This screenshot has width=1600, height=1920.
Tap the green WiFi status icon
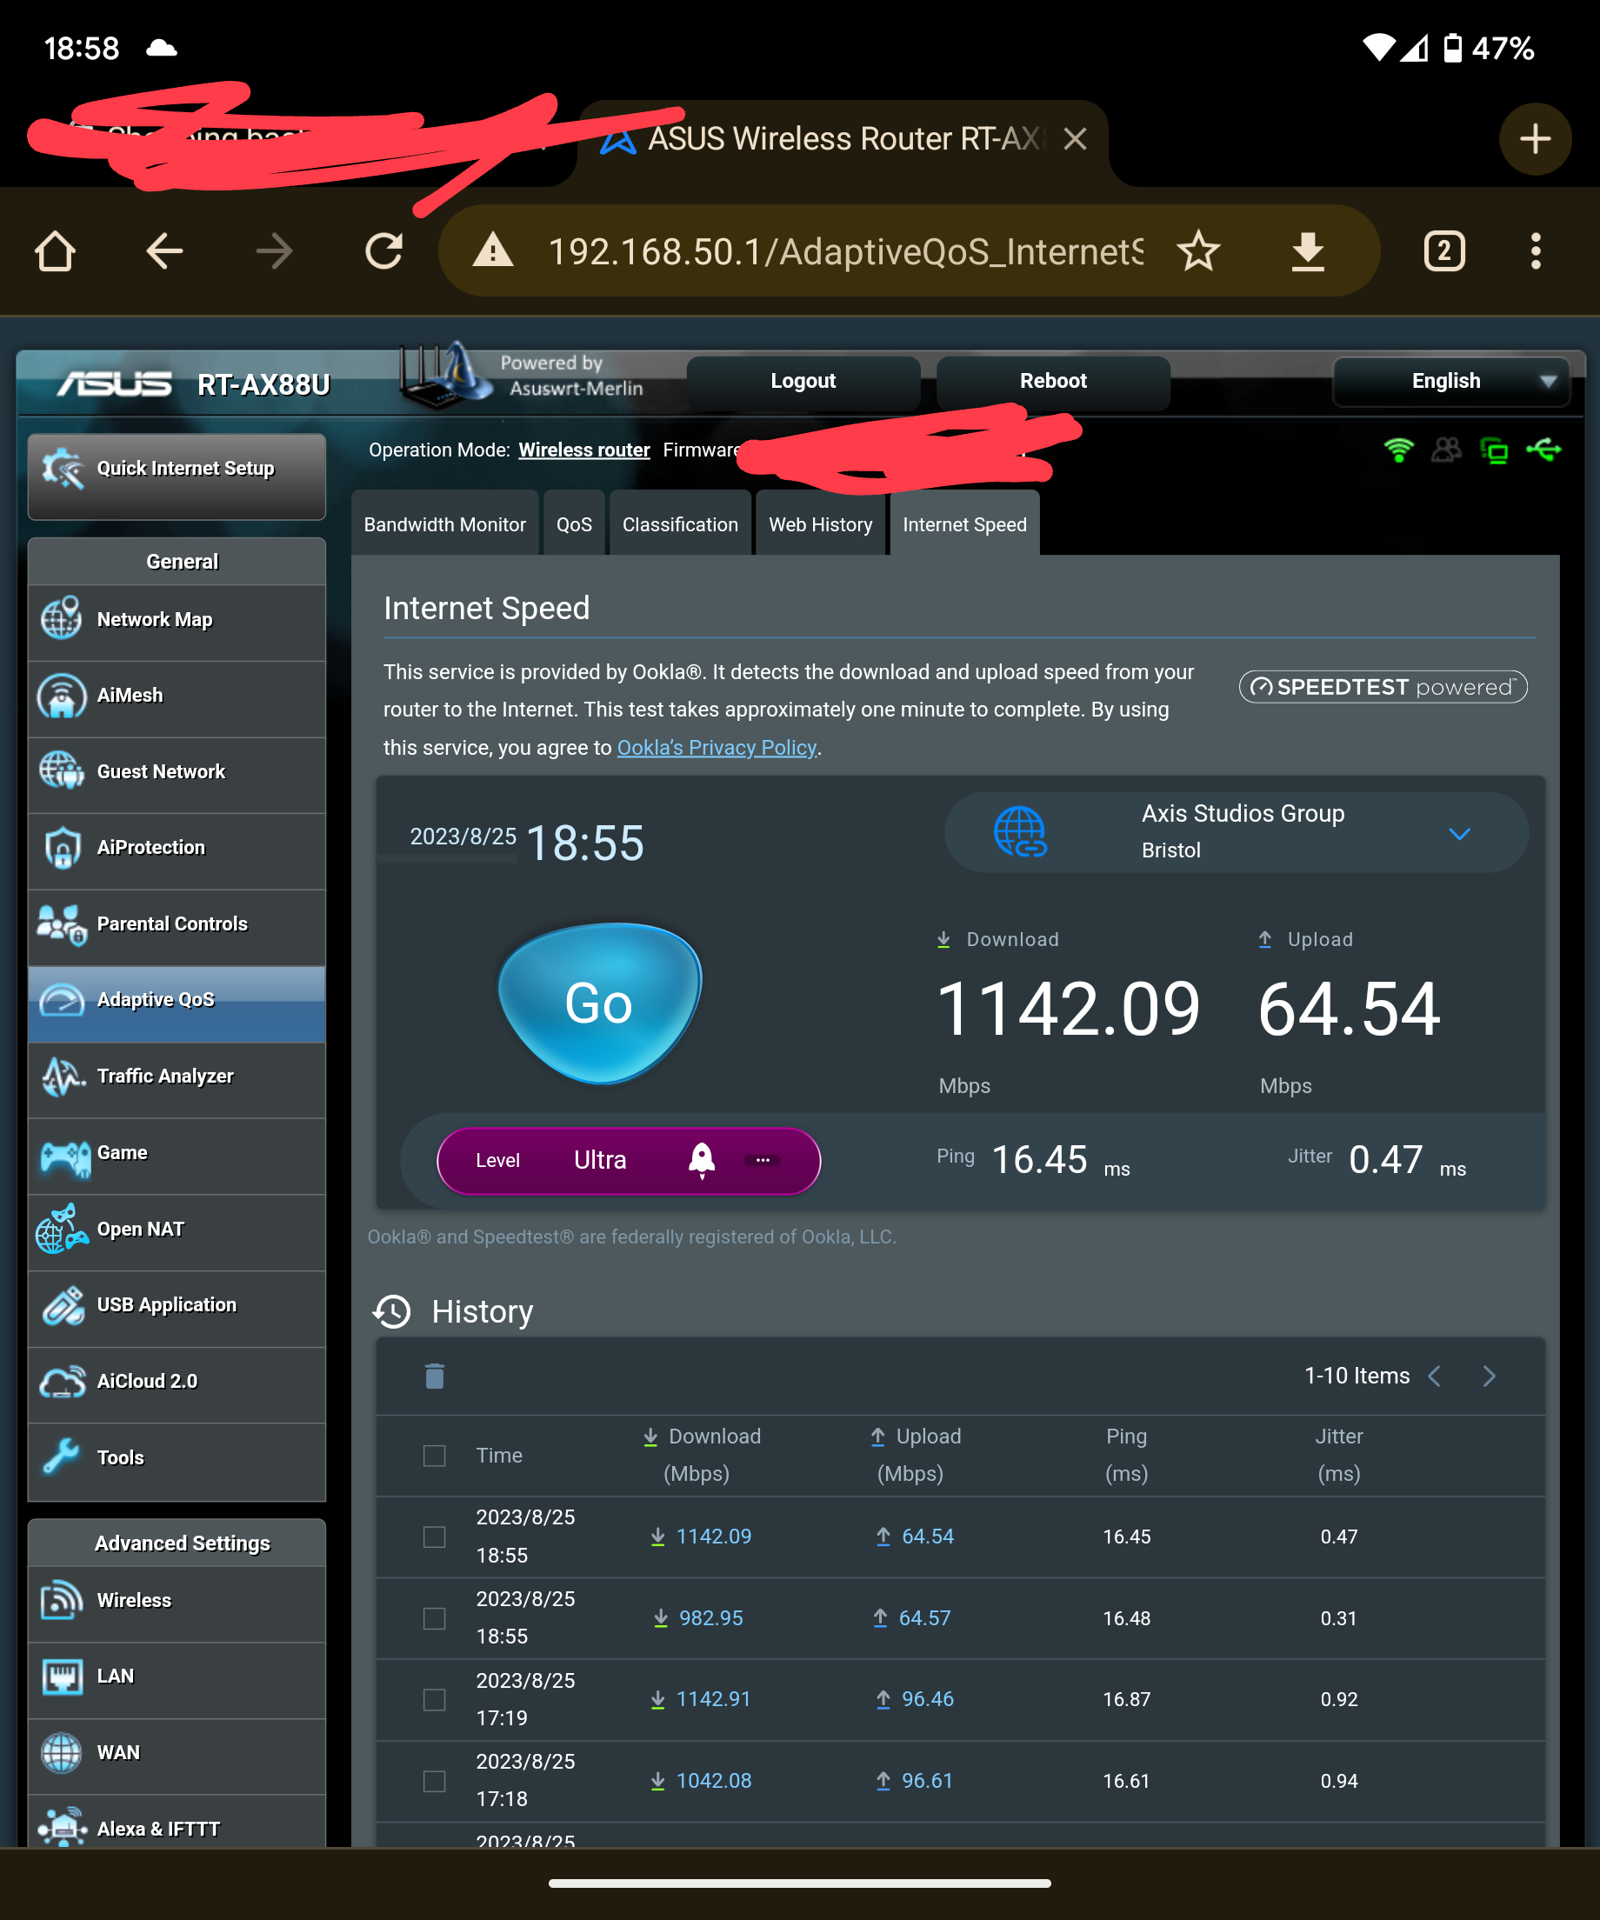[x=1398, y=450]
